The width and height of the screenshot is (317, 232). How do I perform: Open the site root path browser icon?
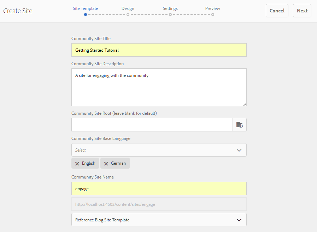240,125
